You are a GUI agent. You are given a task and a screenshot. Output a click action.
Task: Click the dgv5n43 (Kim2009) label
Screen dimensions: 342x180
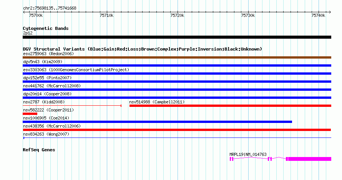point(43,62)
